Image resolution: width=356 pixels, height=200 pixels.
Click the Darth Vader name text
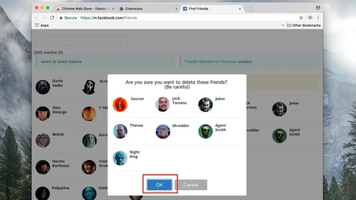[x=57, y=83]
